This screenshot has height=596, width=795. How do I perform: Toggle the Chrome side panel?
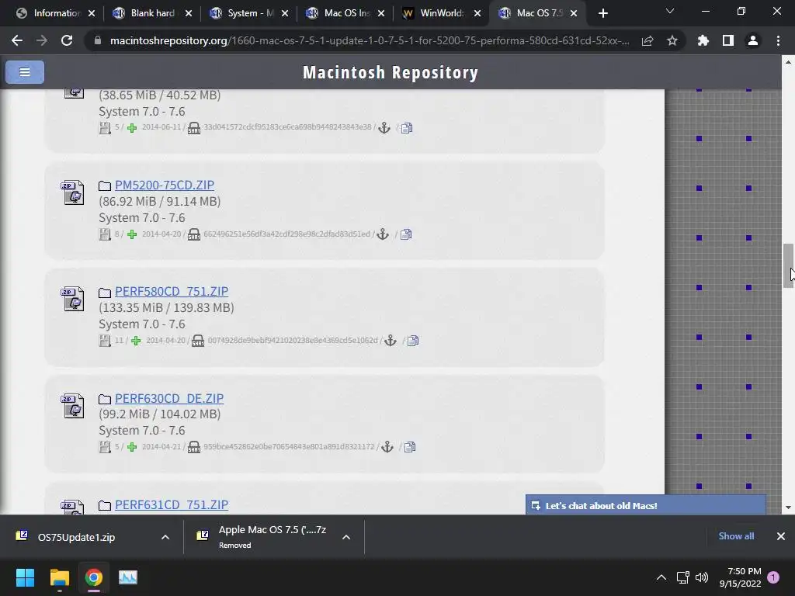(728, 40)
